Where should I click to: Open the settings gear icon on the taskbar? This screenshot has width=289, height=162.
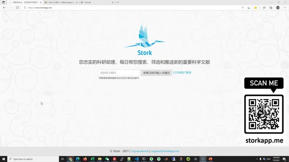pos(196,159)
